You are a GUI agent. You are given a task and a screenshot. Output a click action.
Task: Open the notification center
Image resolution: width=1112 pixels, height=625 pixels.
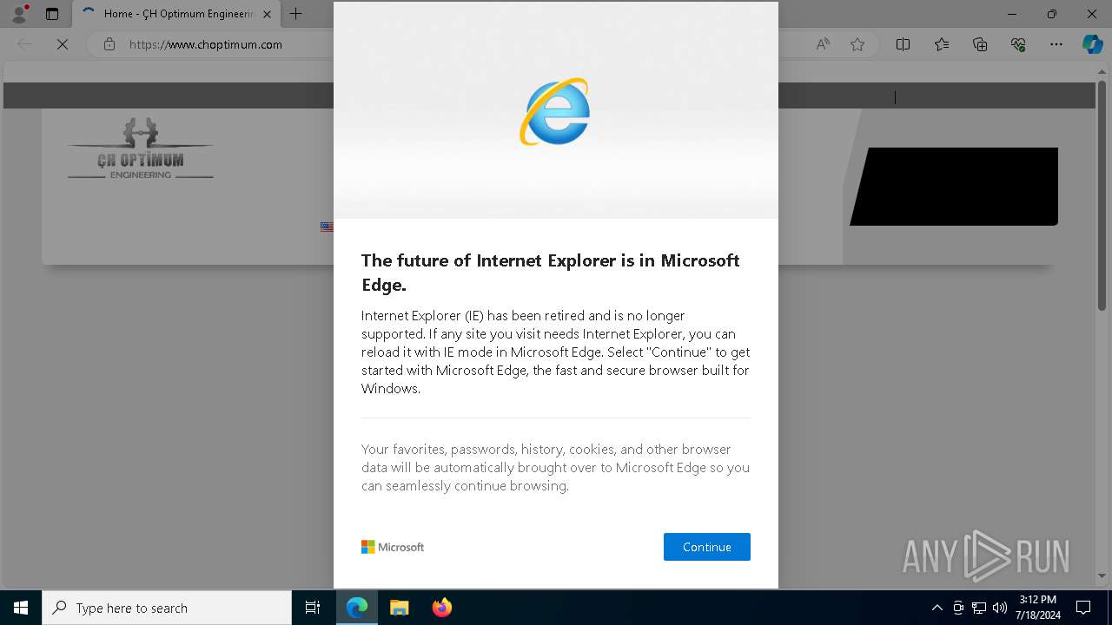[1083, 608]
